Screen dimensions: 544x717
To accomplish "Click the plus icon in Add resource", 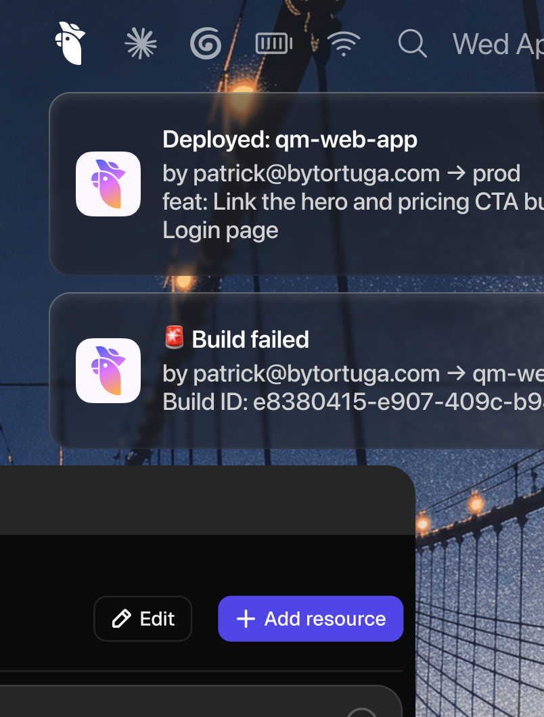I will 246,618.
